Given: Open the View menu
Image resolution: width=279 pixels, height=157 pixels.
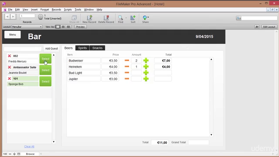Looking at the screenshot, I should click(25, 10).
